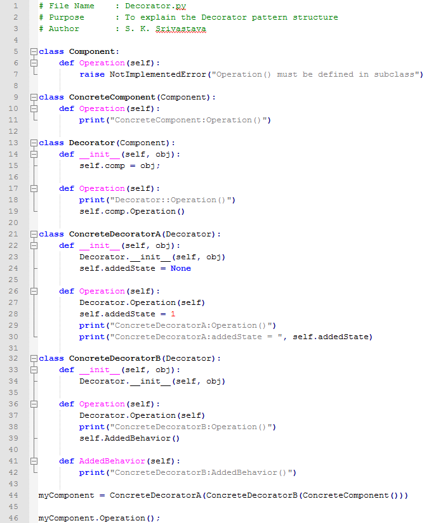
Task: Collapse fold marker on line 6
Action: (x=34, y=63)
